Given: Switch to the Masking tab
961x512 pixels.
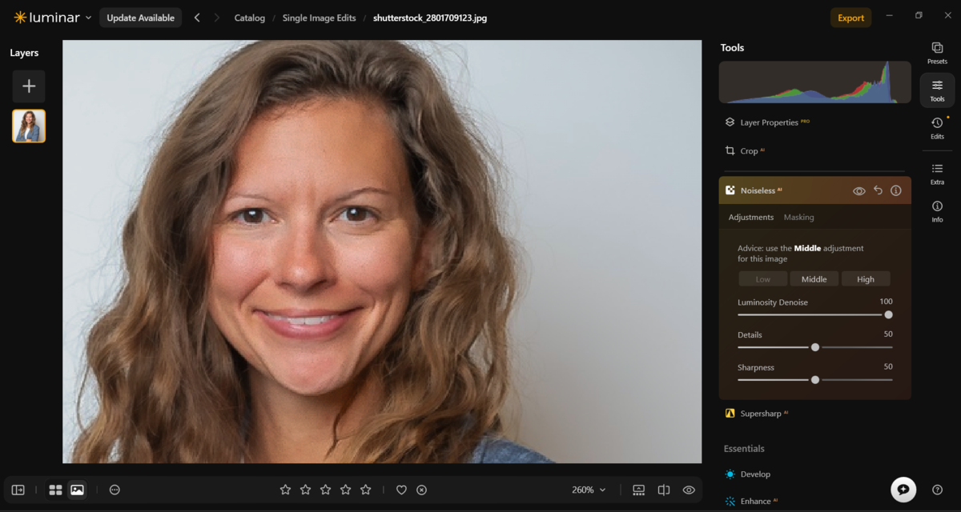Looking at the screenshot, I should (x=798, y=217).
